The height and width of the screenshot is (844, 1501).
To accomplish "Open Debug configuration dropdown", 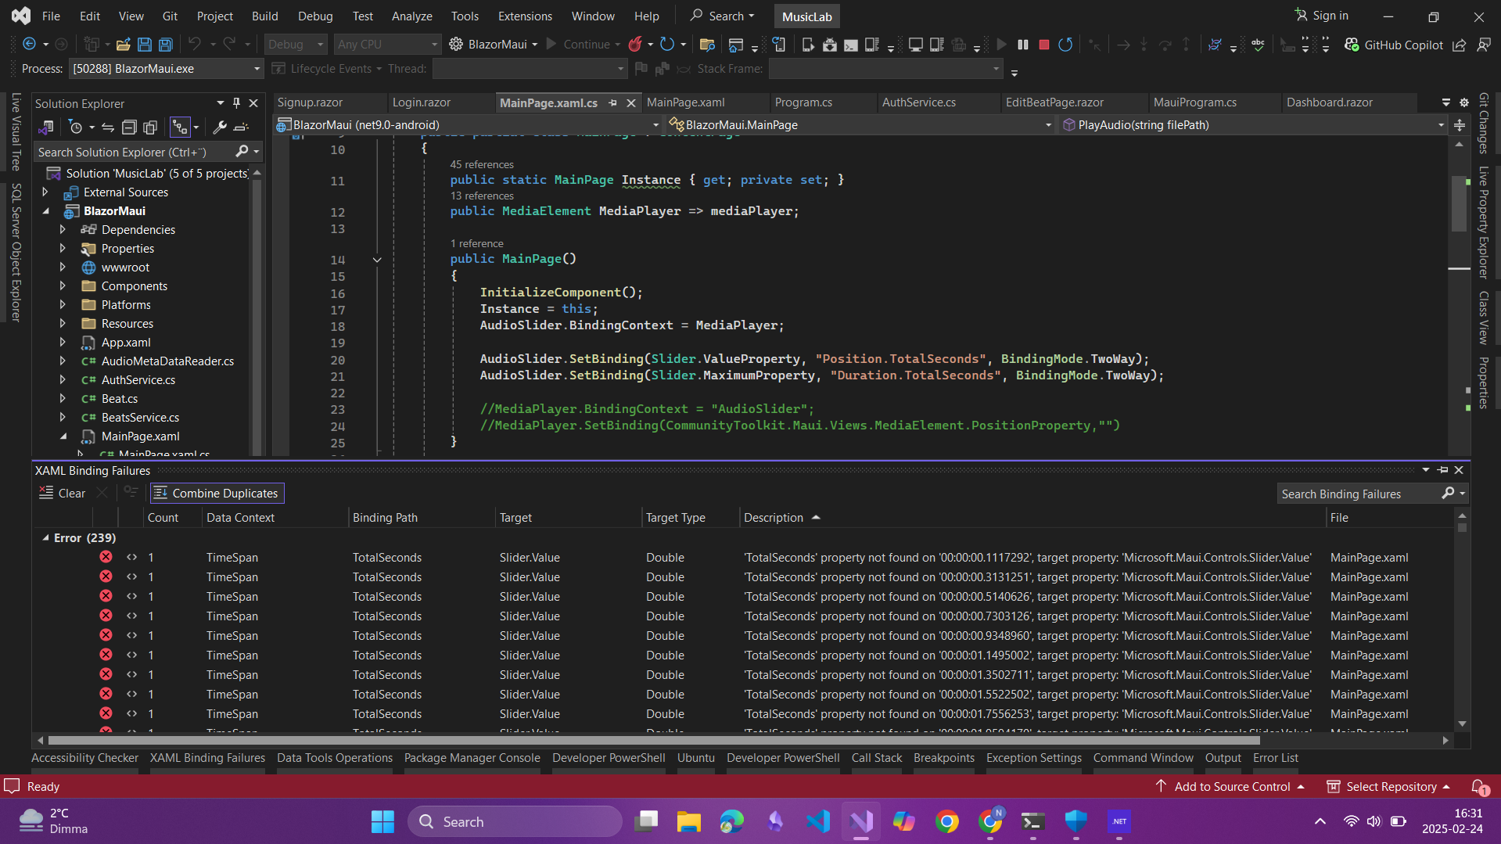I will (x=295, y=45).
